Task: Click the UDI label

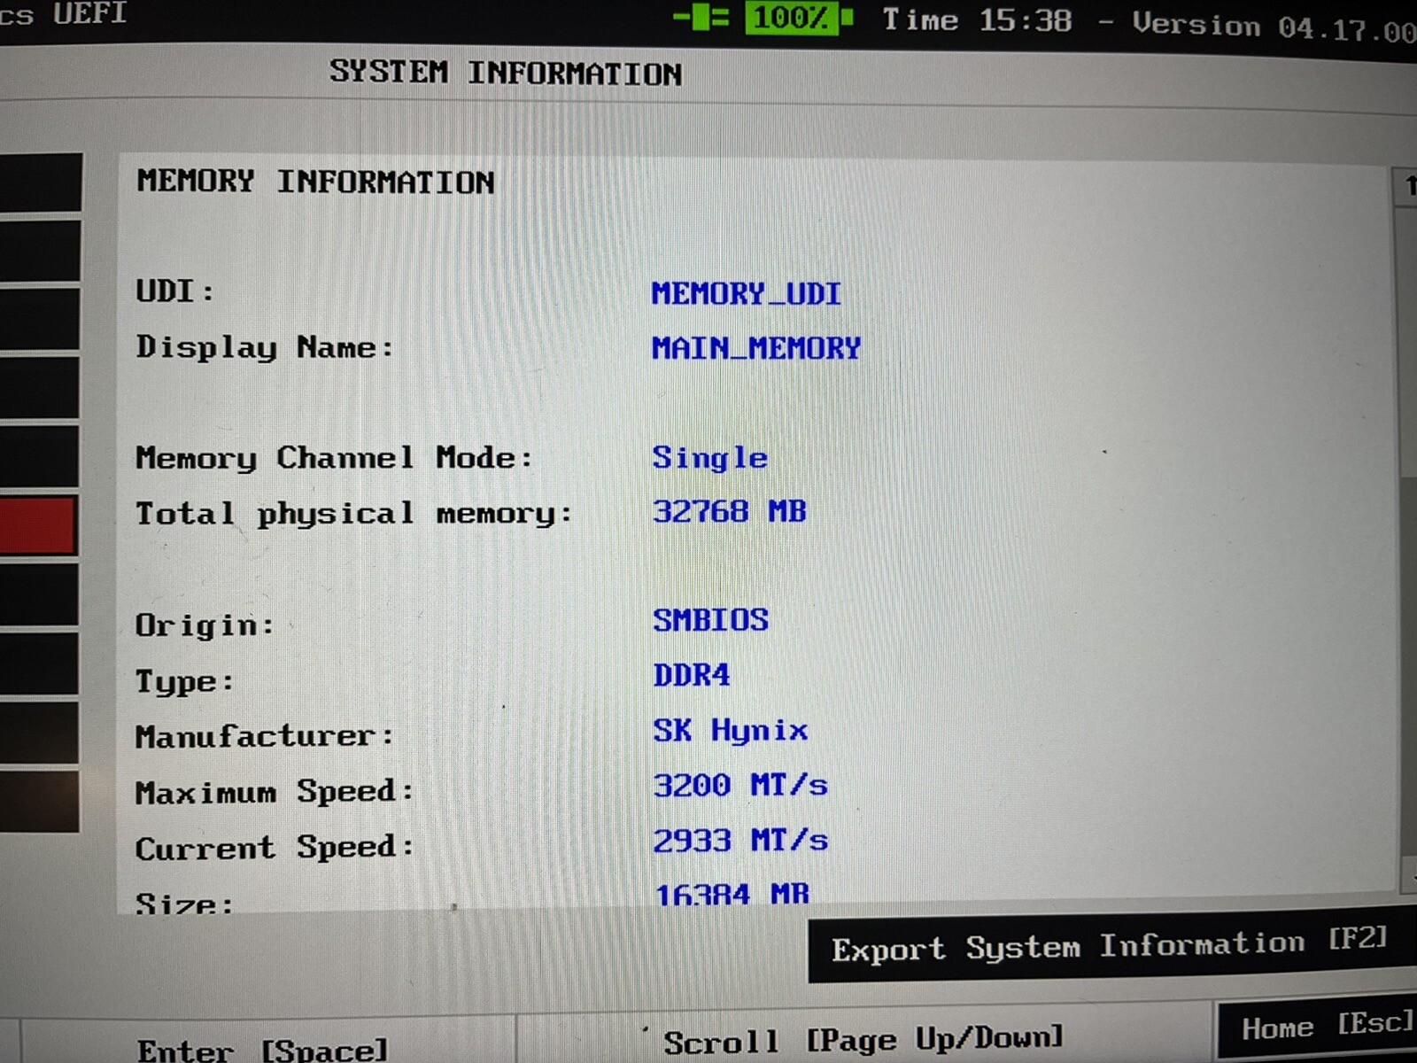Action: pyautogui.click(x=174, y=291)
